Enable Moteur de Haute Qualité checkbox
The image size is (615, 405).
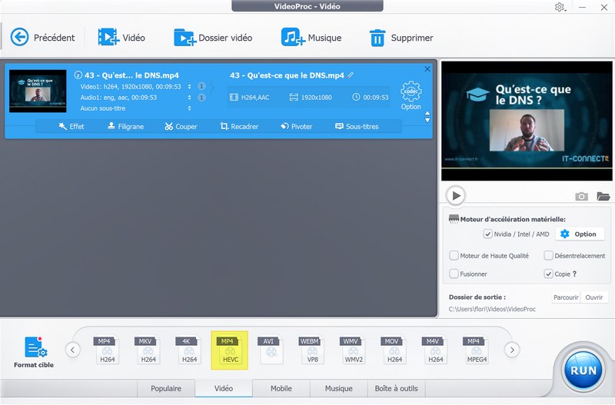tap(454, 256)
